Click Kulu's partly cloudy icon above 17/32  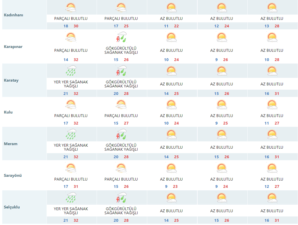point(71,104)
